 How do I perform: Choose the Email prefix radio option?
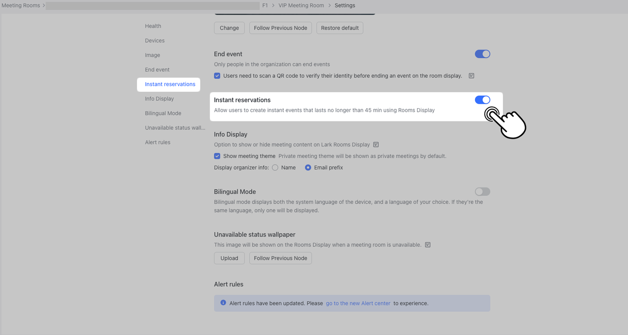308,167
